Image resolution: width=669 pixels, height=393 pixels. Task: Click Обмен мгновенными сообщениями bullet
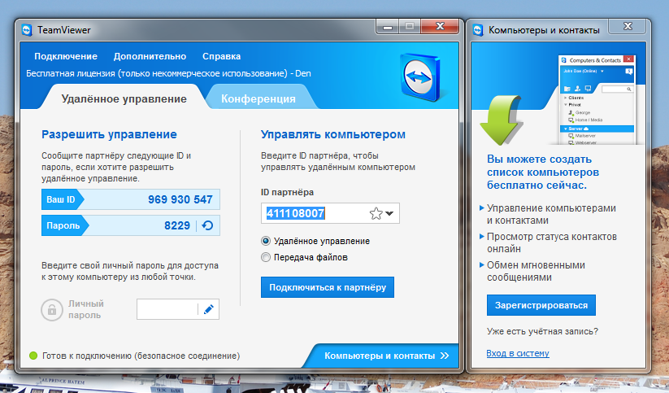pos(536,271)
